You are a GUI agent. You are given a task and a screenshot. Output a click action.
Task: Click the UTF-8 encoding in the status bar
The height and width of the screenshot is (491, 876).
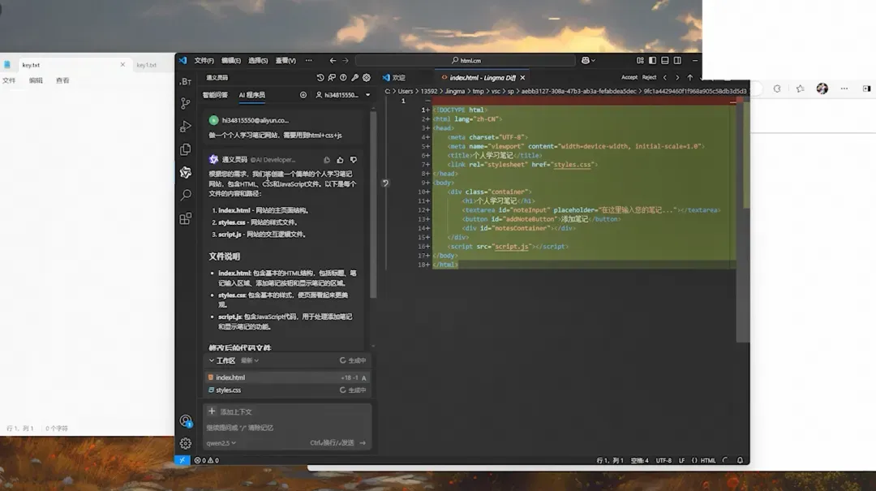pyautogui.click(x=663, y=460)
